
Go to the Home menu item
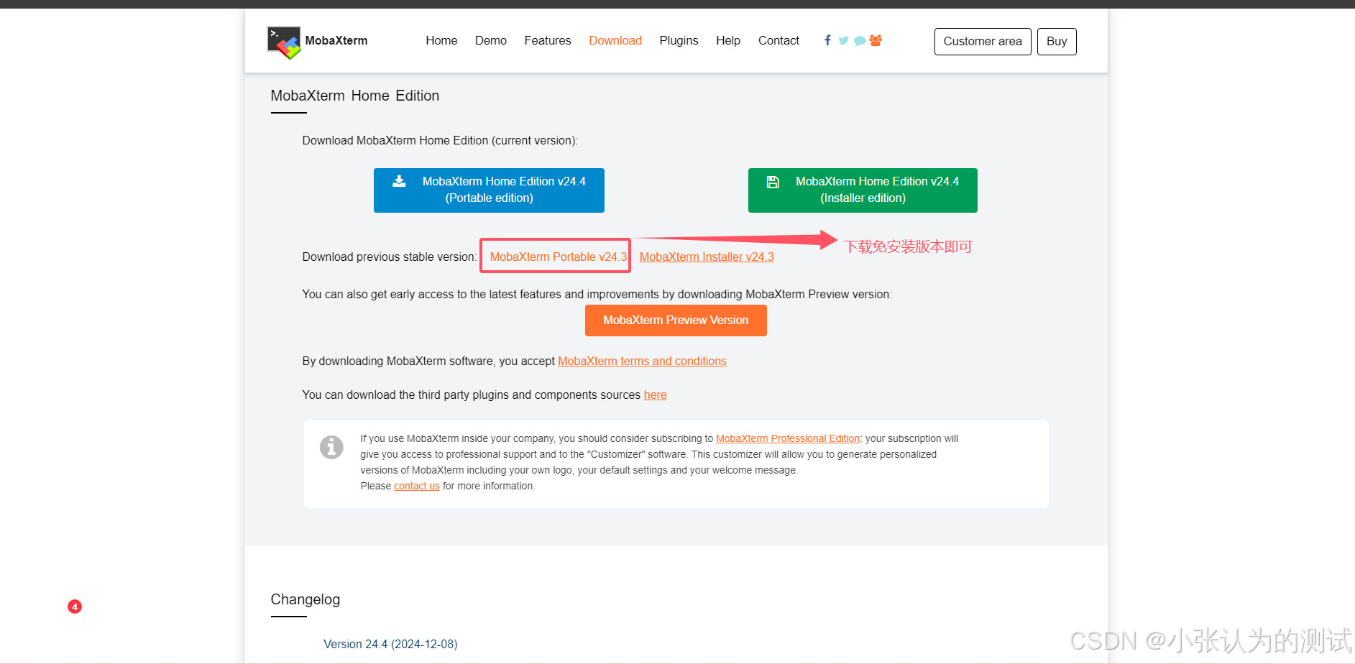[441, 40]
